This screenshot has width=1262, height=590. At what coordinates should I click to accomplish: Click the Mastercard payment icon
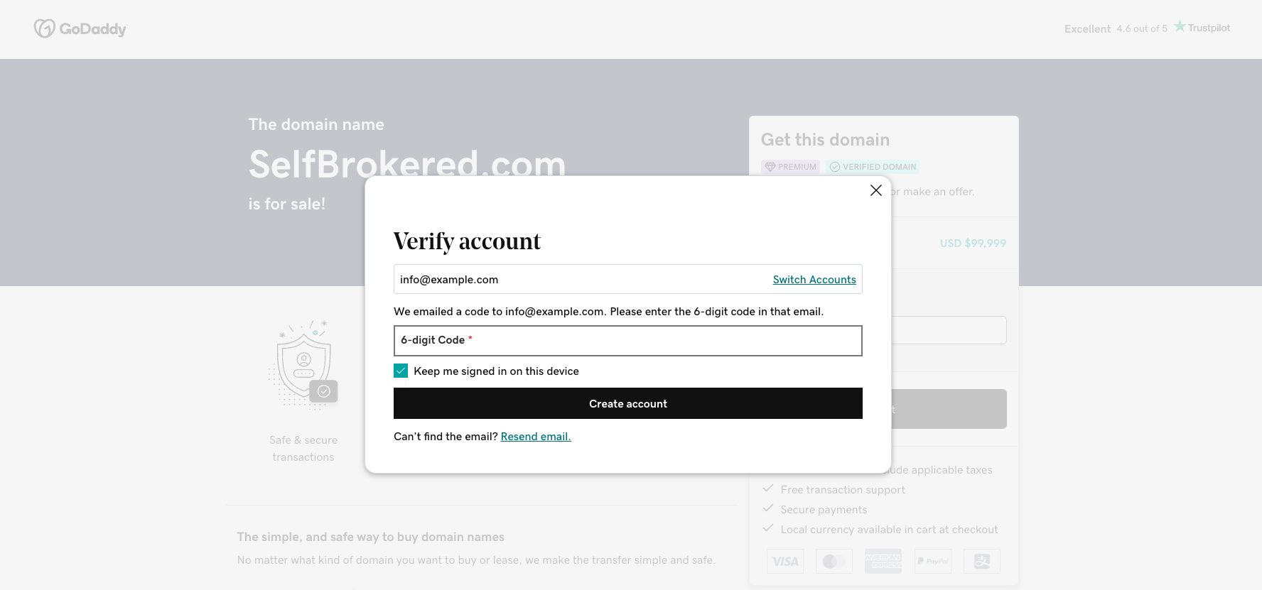[x=834, y=561]
